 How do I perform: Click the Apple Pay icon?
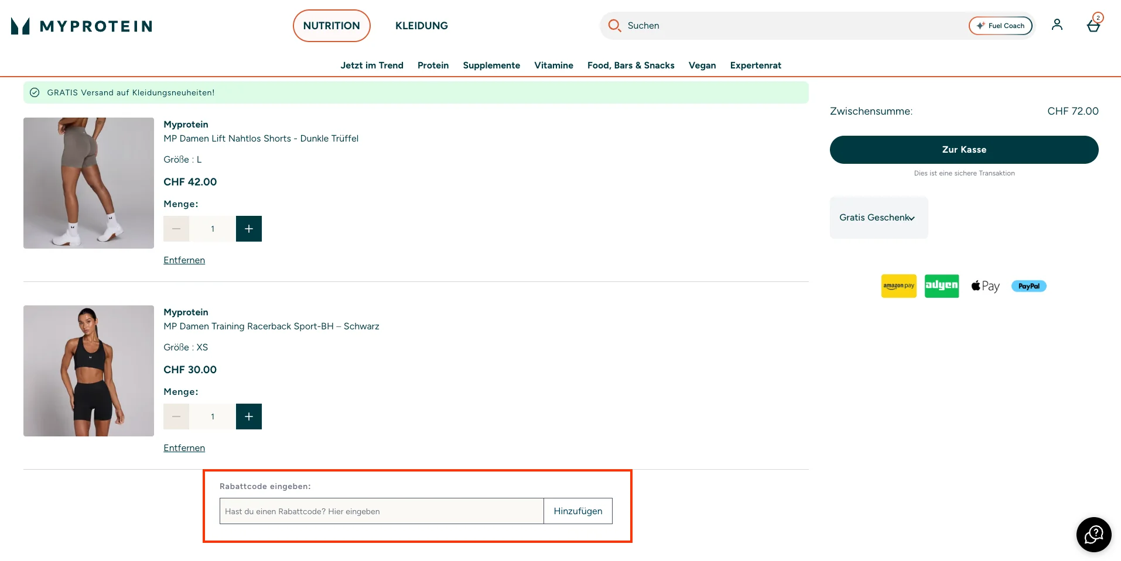point(985,286)
